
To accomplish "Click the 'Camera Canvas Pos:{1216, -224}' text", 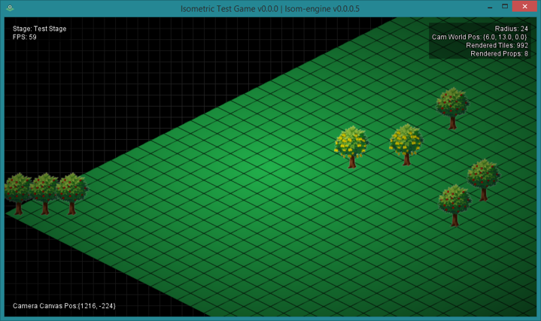I will [x=64, y=306].
